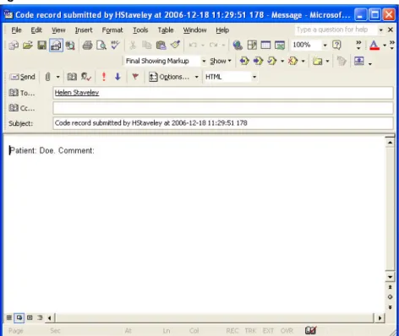Click Reject Change X icon
Screen dimensions: 399x336
click(x=292, y=61)
